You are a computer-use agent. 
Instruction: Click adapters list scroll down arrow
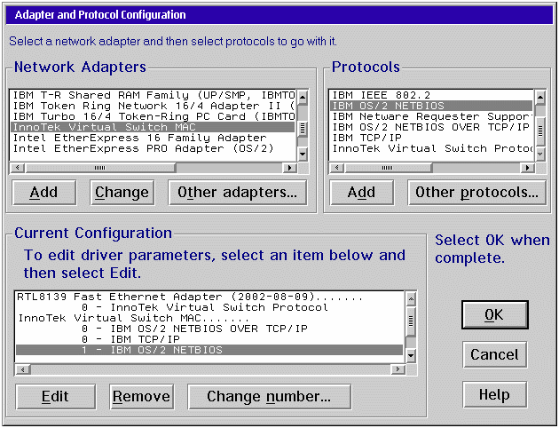click(303, 155)
